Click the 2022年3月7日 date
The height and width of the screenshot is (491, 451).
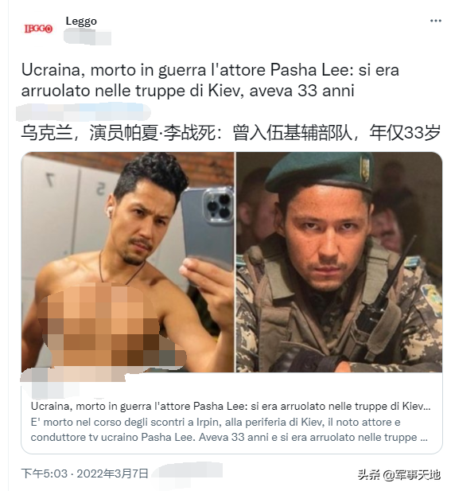pyautogui.click(x=113, y=473)
